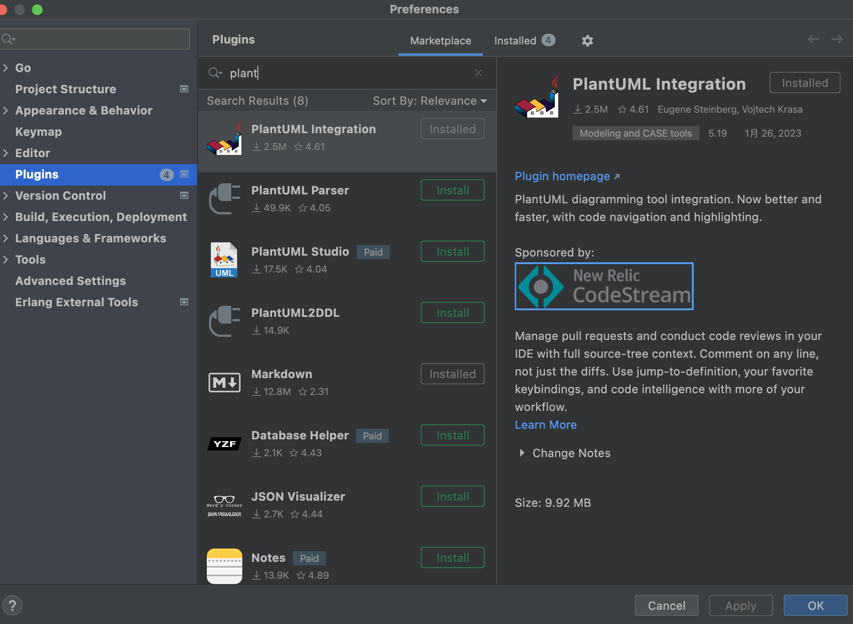Screen dimensions: 853x624
Task: Expand the Change Notes section
Action: [522, 453]
